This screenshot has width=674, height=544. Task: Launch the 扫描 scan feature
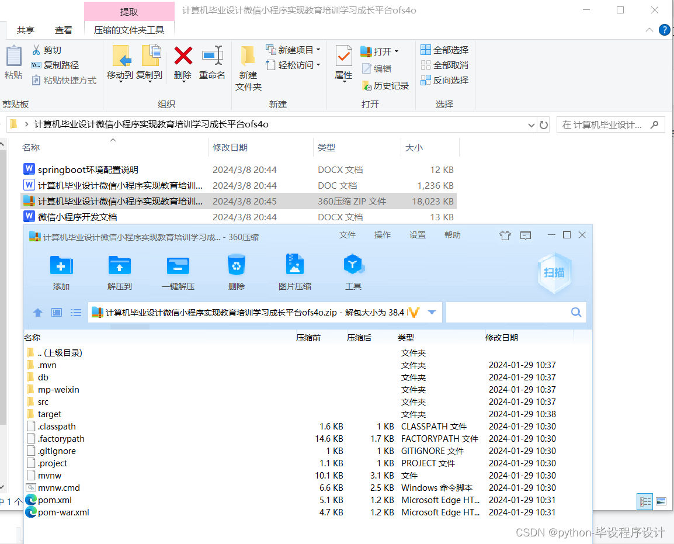coord(553,272)
